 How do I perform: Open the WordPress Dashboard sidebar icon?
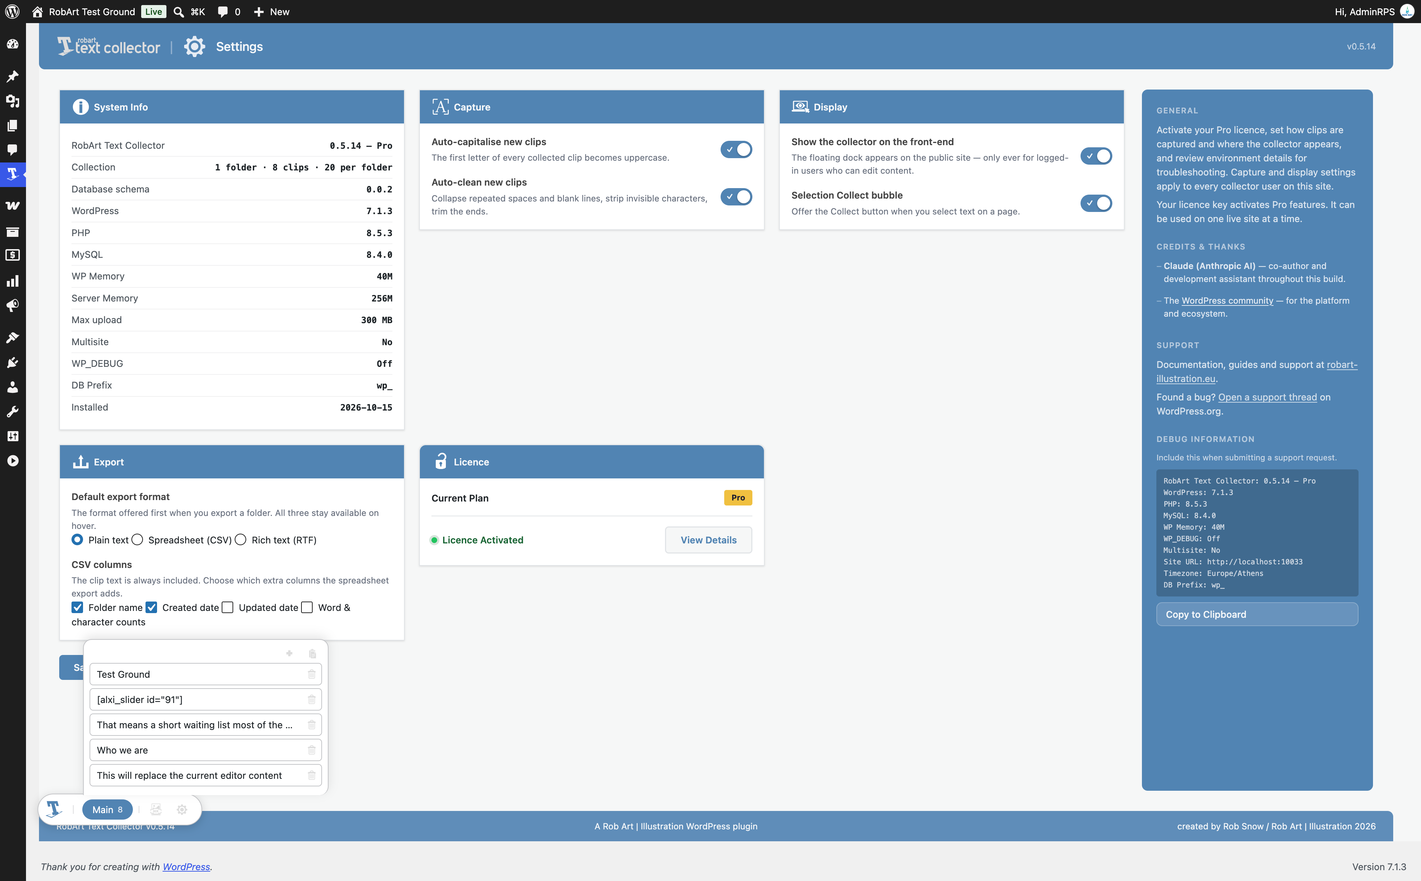coord(12,44)
